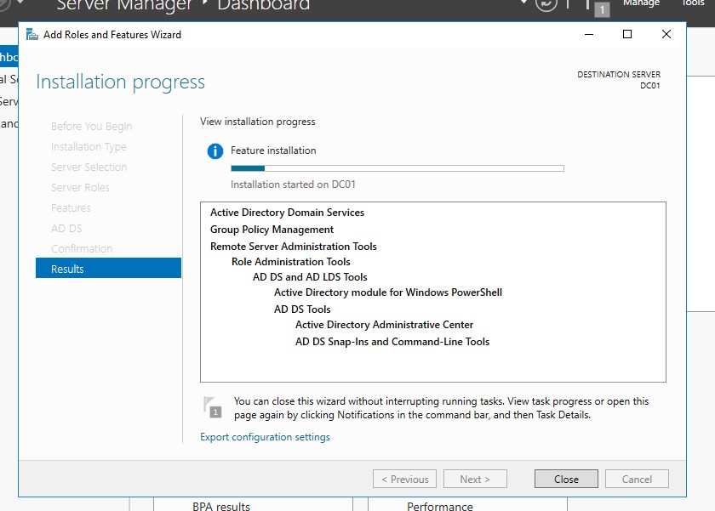Select the Confirmation step in the sidebar

click(x=82, y=248)
